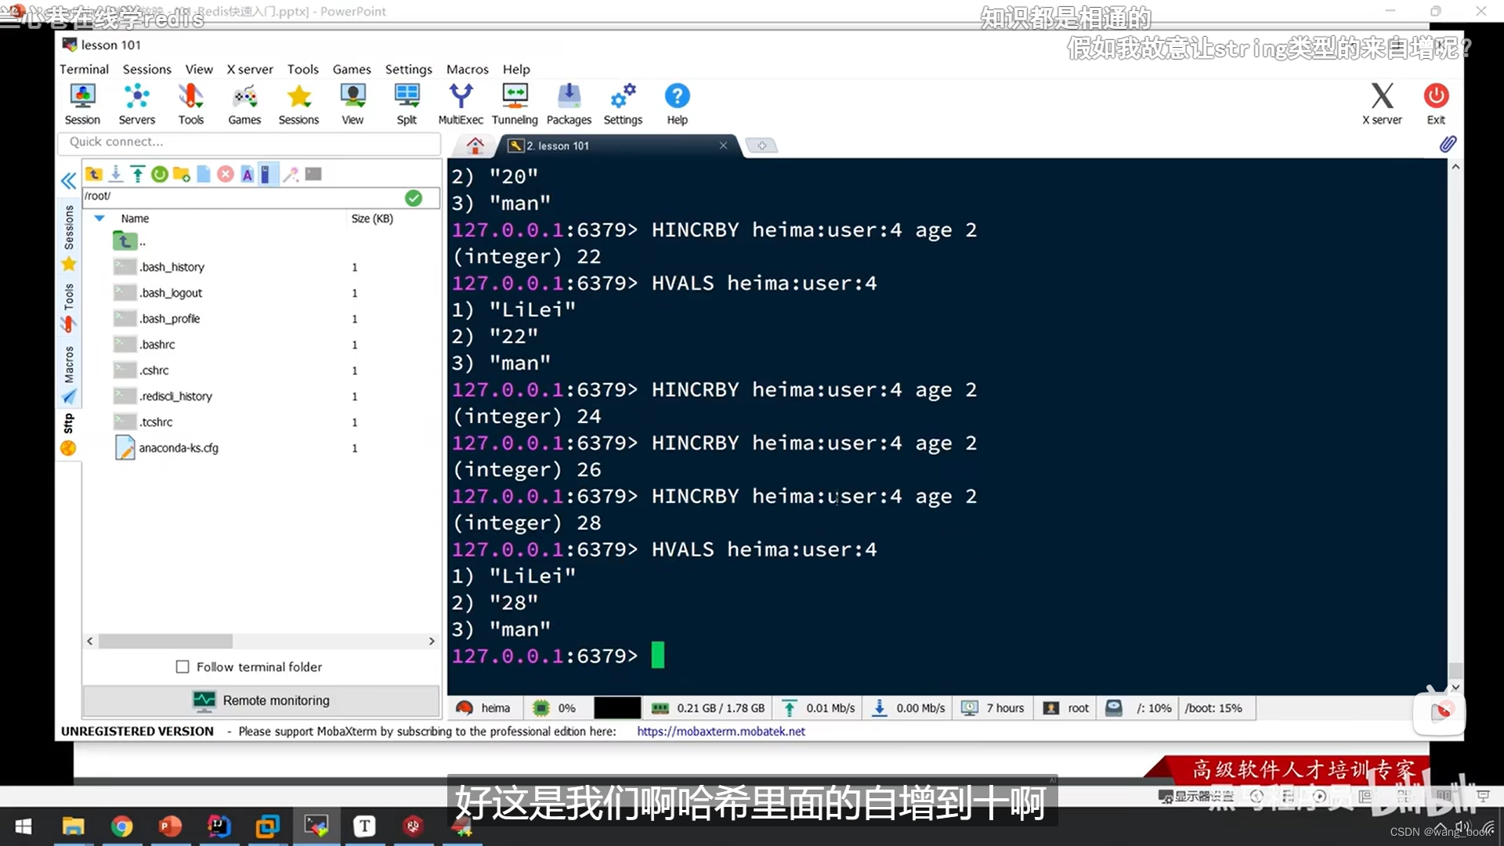Click the new folder icon in SFTP toolbar
This screenshot has height=846, width=1504.
coord(182,174)
